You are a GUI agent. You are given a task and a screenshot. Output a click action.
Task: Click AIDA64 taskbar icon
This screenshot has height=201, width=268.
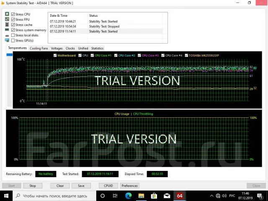(180, 196)
